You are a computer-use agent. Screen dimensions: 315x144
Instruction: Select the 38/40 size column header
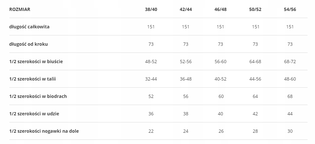point(151,9)
